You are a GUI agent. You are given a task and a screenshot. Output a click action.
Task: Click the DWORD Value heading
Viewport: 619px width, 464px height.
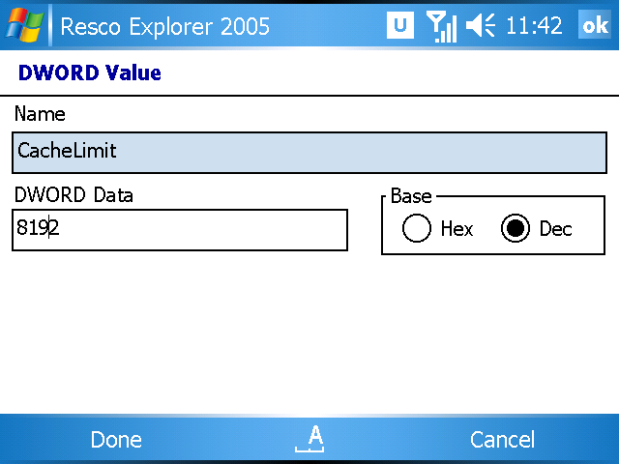click(90, 73)
